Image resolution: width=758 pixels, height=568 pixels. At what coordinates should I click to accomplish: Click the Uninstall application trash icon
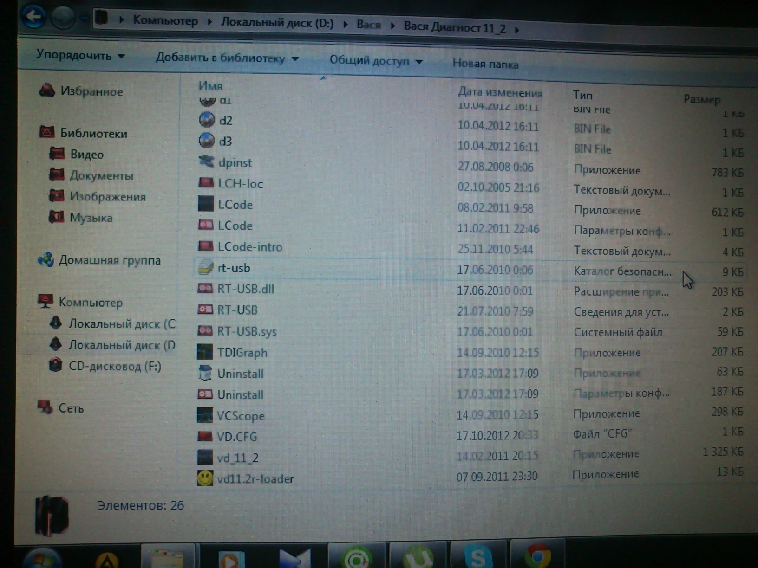205,373
